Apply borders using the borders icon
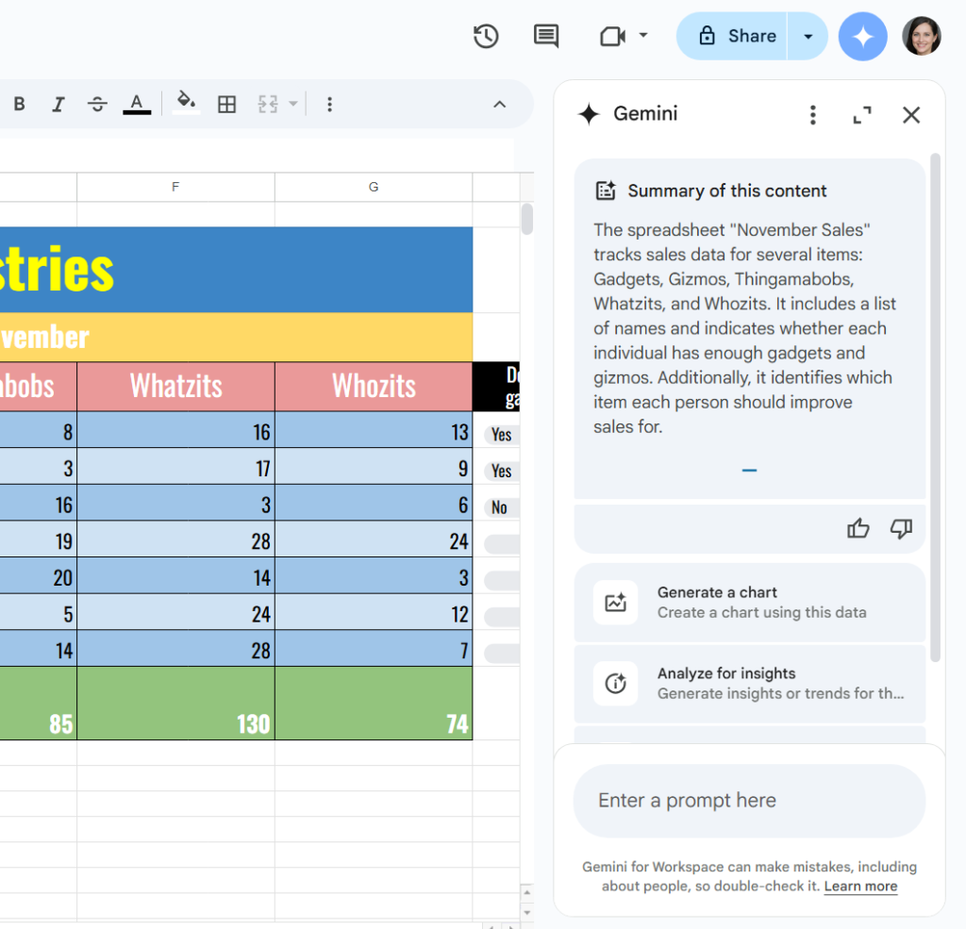Viewport: 966px width, 929px height. click(226, 105)
